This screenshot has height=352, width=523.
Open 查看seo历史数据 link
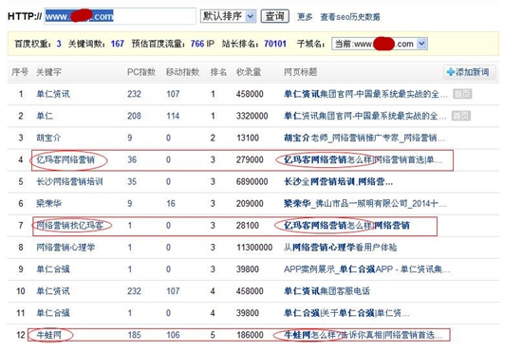pos(350,17)
